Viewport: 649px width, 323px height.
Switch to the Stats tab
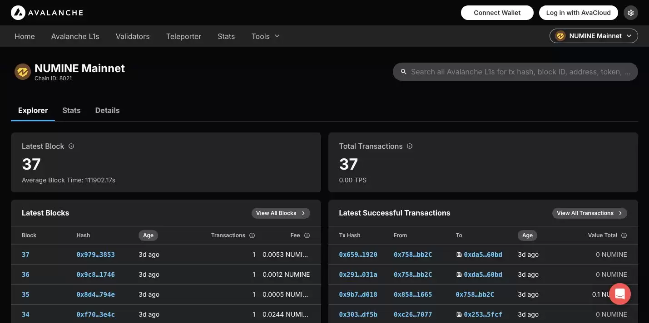tap(71, 110)
